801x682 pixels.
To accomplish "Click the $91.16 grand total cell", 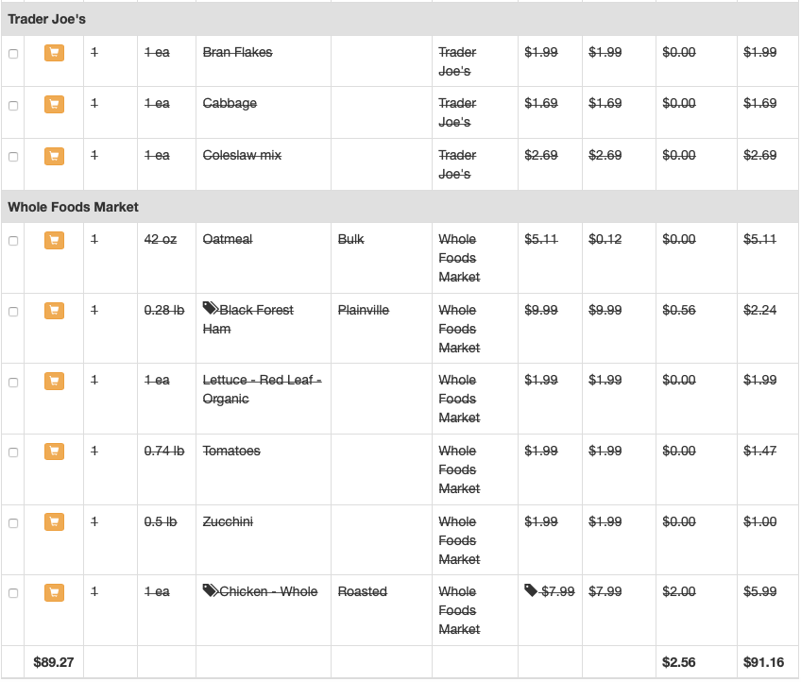I will pos(763,662).
